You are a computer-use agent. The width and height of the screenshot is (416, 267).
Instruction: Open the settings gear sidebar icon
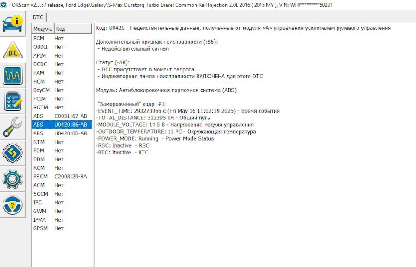[x=12, y=179]
